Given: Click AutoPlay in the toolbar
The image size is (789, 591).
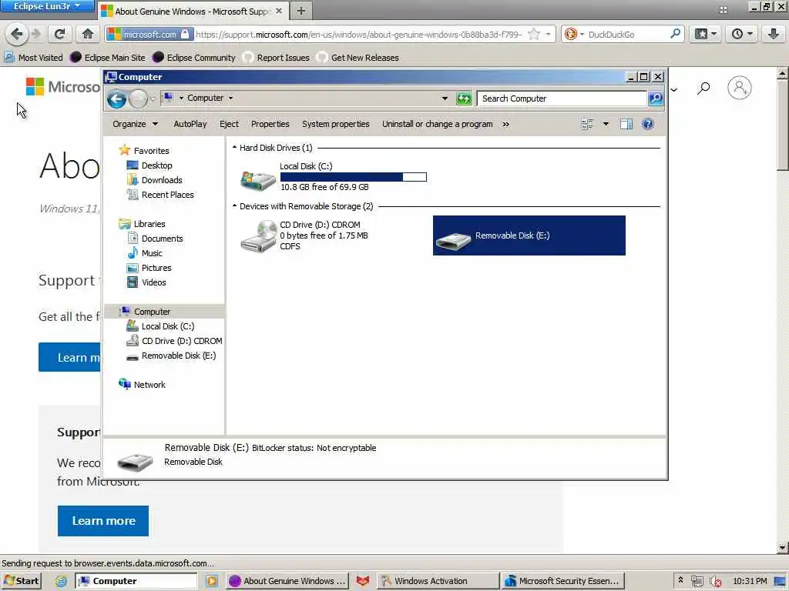Looking at the screenshot, I should point(190,124).
